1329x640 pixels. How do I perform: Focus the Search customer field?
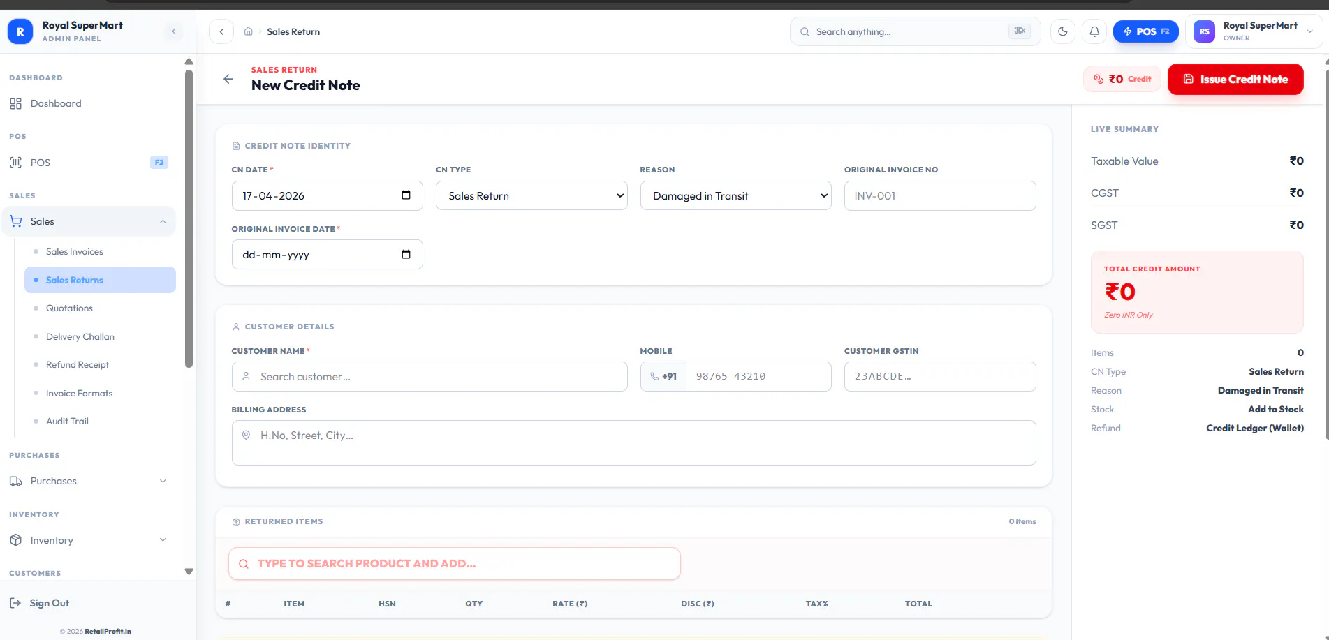(429, 376)
